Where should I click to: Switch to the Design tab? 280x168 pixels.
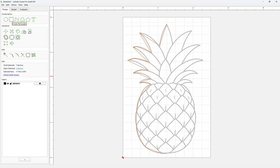coord(5,9)
